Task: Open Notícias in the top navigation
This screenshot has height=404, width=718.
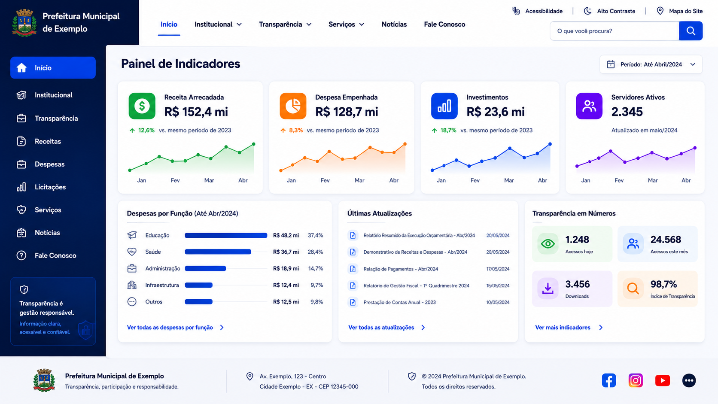Action: tap(394, 24)
